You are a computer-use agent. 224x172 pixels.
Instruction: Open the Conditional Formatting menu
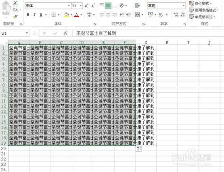coord(200,3)
